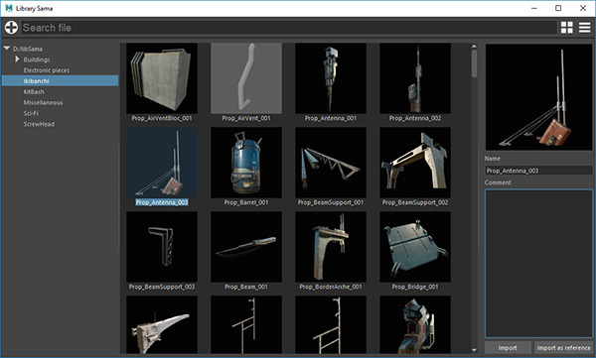Viewport: 596px width, 358px height.
Task: Switch to list view layout
Action: coord(585,28)
